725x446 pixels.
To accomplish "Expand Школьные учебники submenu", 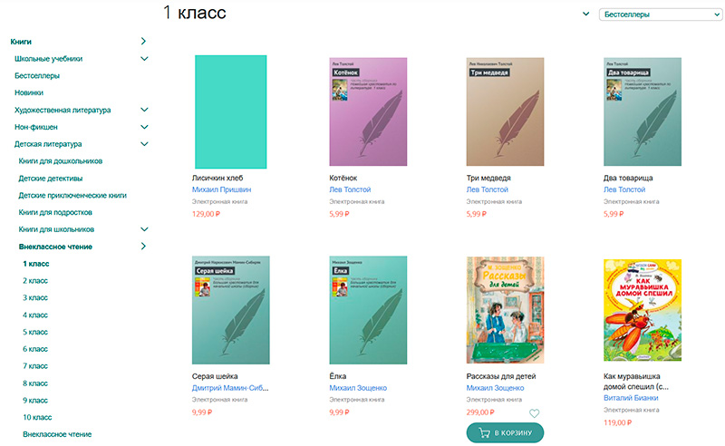I will (x=144, y=59).
